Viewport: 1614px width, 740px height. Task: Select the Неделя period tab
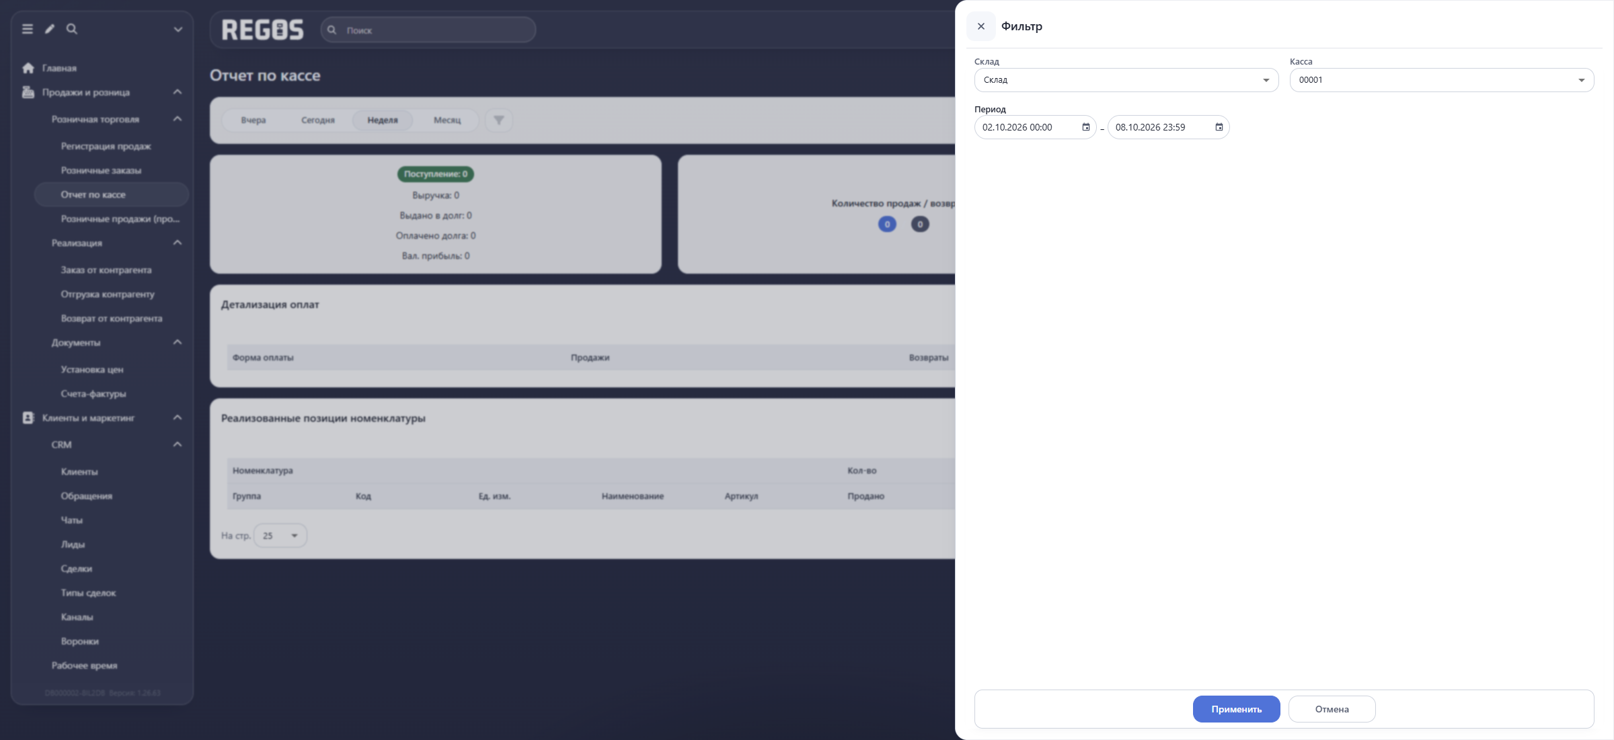[x=383, y=120]
